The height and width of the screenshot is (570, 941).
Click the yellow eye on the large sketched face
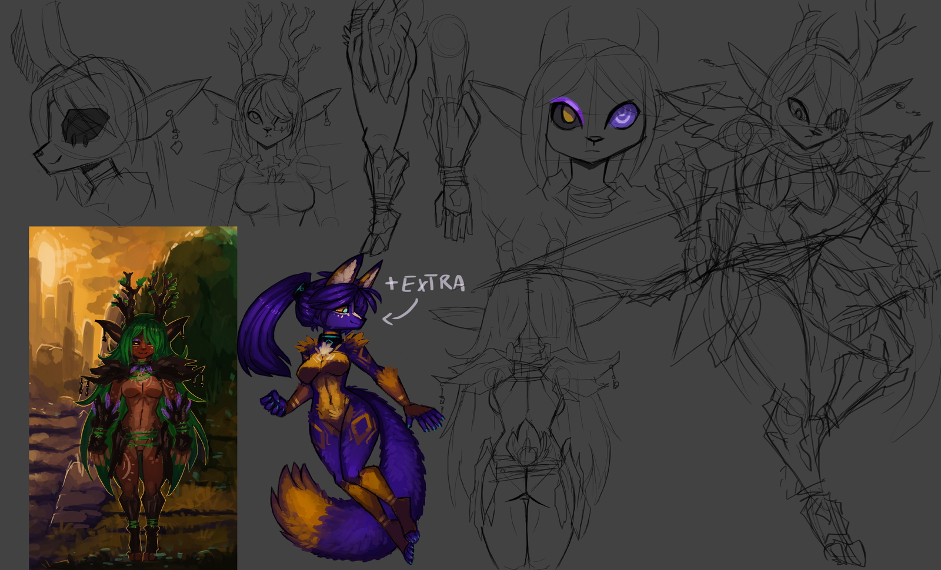click(x=566, y=114)
